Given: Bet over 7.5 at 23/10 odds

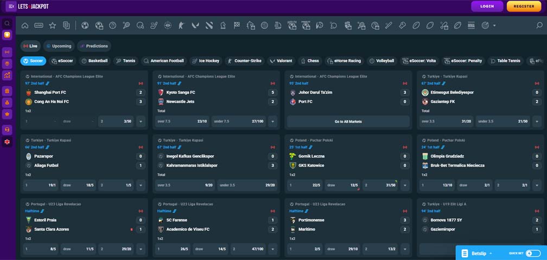Looking at the screenshot, I should (182, 122).
